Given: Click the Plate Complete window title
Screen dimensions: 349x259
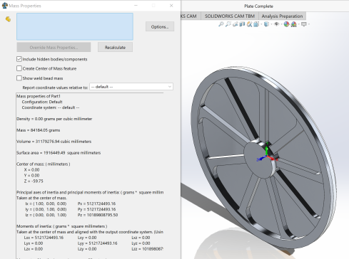Looking at the screenshot, I should click(x=258, y=6).
